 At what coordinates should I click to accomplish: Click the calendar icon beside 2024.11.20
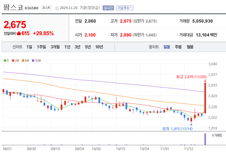coord(57,8)
